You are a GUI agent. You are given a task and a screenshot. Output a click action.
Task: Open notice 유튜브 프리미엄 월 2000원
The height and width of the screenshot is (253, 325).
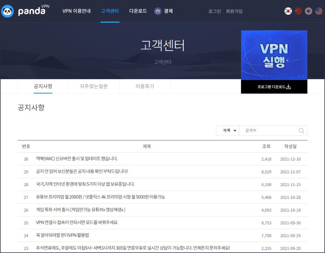click(x=100, y=197)
